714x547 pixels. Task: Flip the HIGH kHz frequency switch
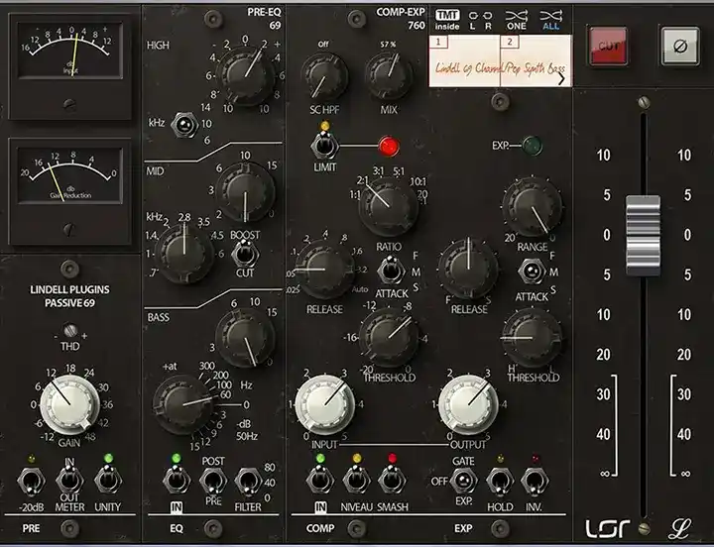(184, 124)
